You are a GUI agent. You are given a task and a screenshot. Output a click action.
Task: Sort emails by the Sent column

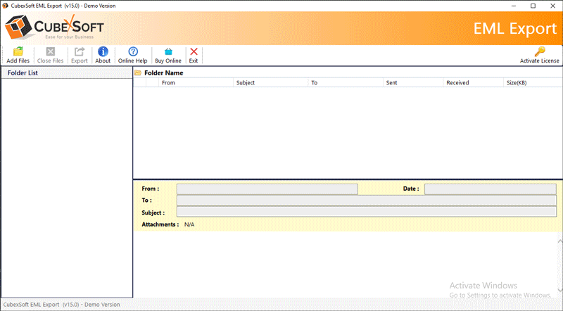(413, 82)
